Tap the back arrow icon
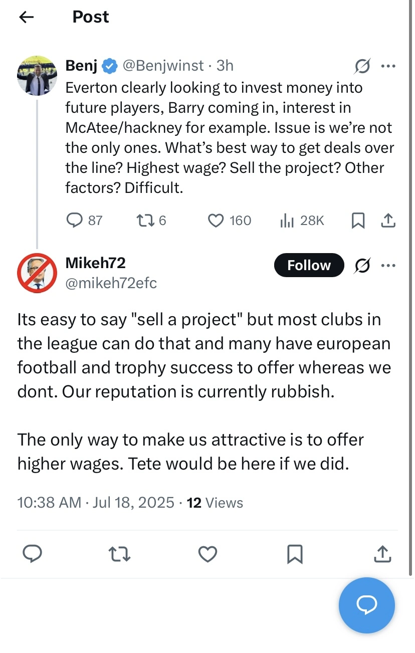415x653 pixels. click(x=26, y=17)
